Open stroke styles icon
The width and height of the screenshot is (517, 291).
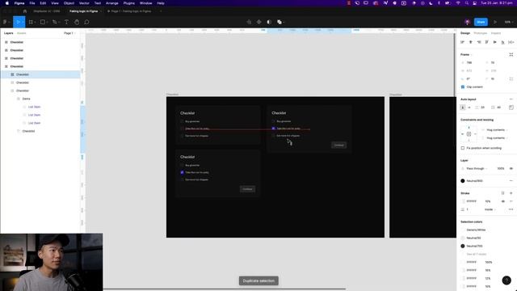pyautogui.click(x=502, y=193)
